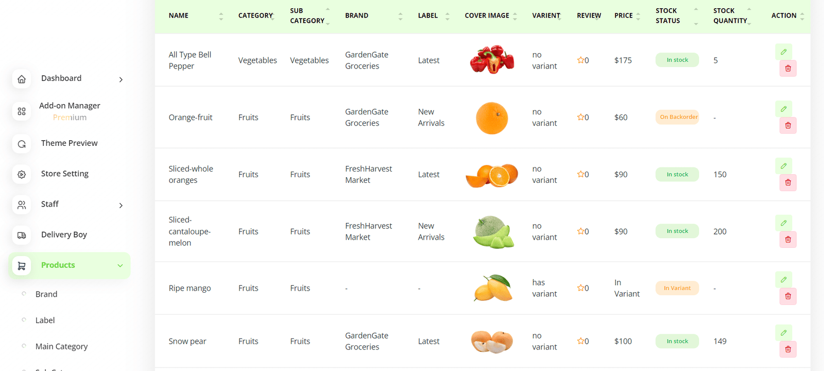Click the On Backorder badge for Orange-fruit
The image size is (824, 371).
click(x=677, y=117)
